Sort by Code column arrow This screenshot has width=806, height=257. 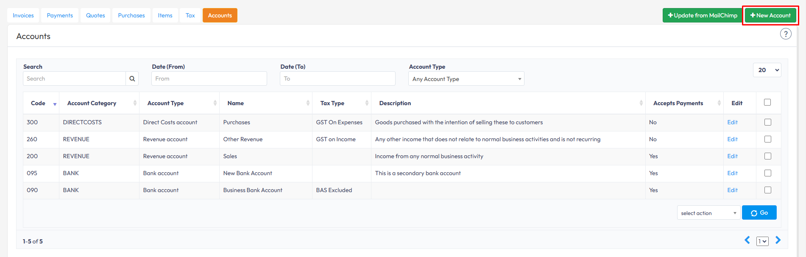(x=55, y=104)
